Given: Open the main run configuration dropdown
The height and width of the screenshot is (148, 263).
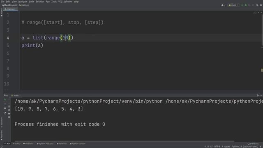Looking at the screenshot, I should coord(233,5).
